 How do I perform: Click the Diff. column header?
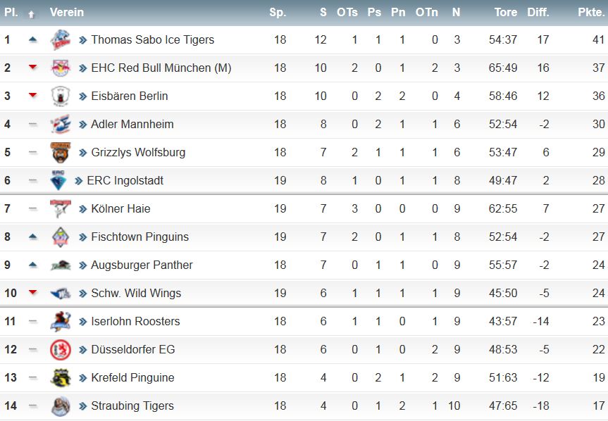point(538,13)
